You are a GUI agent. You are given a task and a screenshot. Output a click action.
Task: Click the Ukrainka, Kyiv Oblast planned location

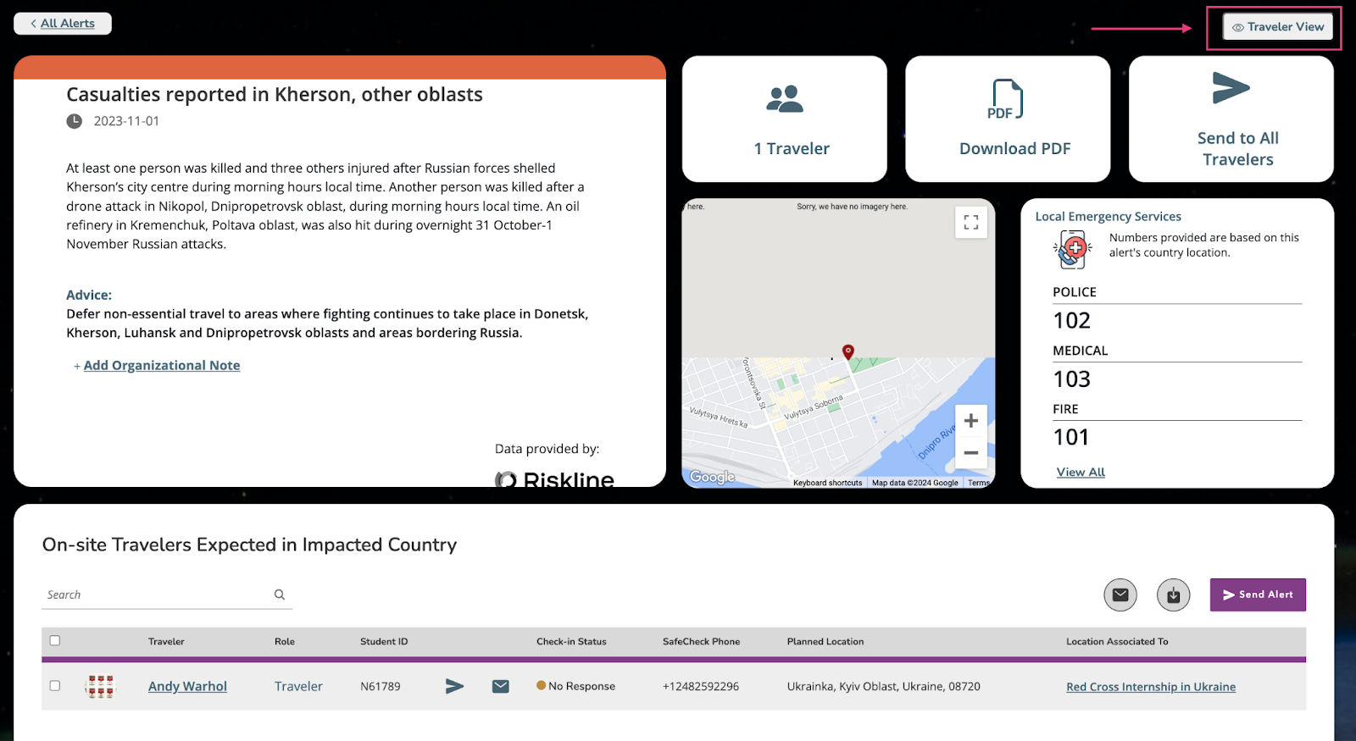tap(883, 687)
